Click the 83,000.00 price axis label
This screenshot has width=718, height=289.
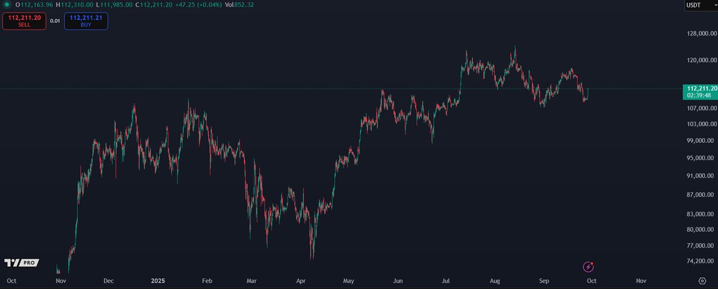(x=701, y=214)
